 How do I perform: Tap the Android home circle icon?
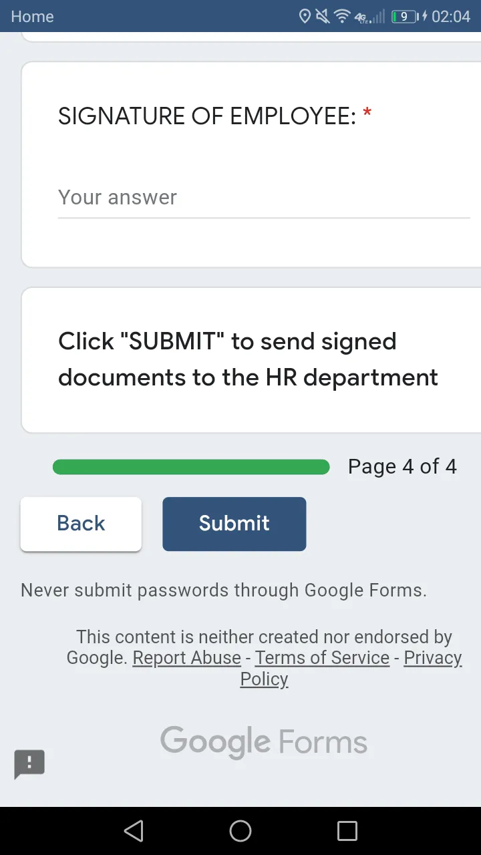pos(240,831)
